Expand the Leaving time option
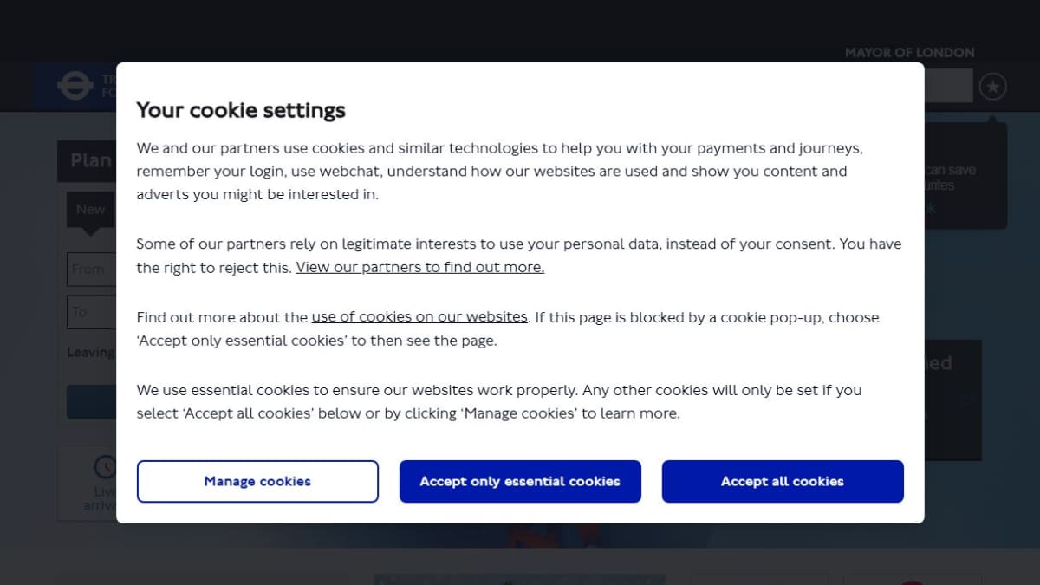 (x=91, y=353)
